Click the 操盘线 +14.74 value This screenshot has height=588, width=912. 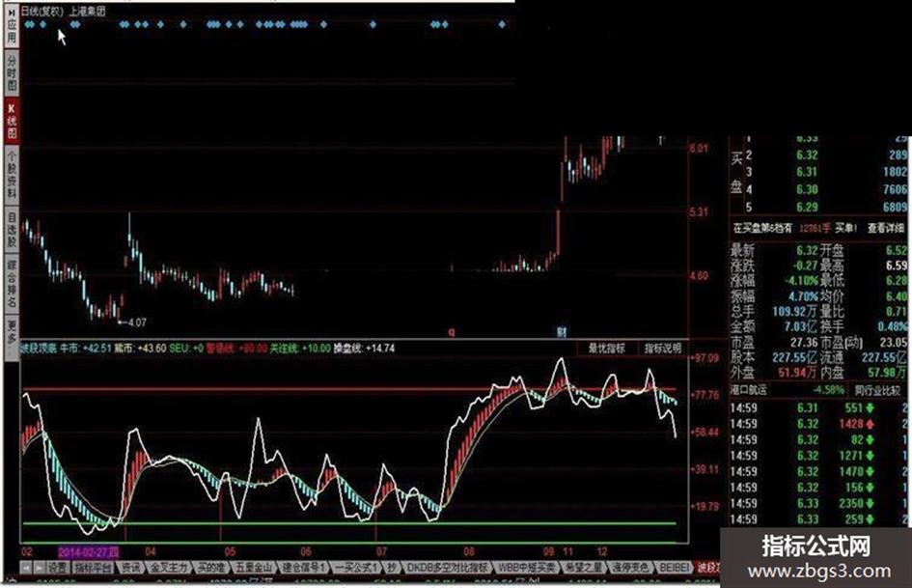point(364,349)
